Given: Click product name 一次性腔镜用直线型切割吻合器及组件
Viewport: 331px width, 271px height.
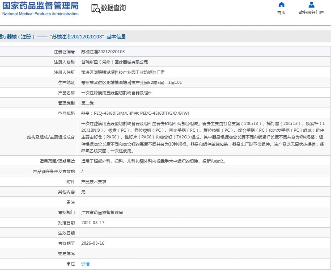Looking at the screenshot, I should [x=117, y=93].
